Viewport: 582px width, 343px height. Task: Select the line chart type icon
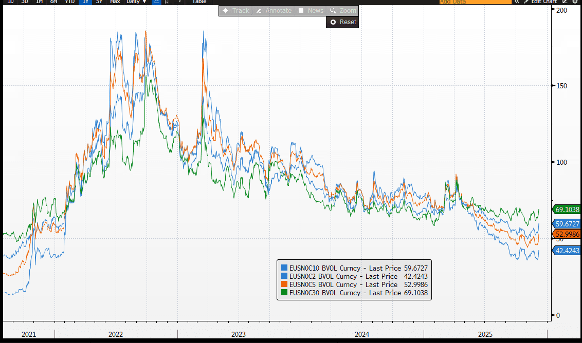coord(156,2)
